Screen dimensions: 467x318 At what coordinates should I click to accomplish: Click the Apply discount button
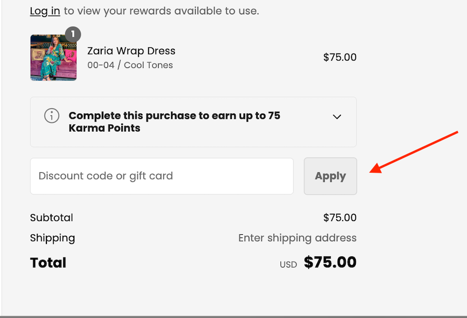pyautogui.click(x=330, y=176)
